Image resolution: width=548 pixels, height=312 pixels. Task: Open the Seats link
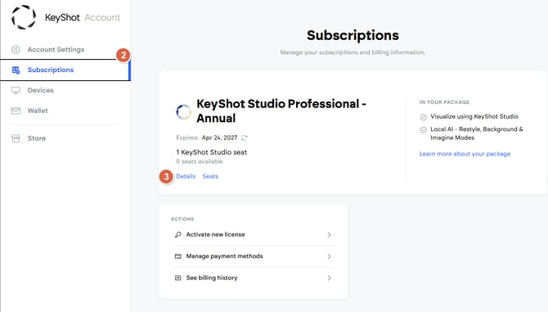(x=210, y=176)
